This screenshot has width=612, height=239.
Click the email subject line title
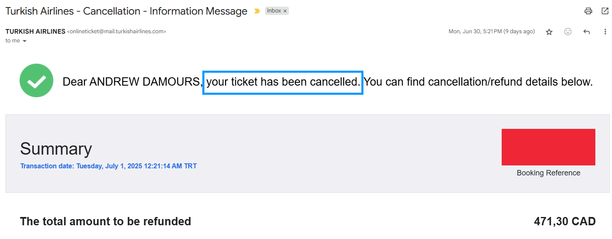tap(127, 11)
